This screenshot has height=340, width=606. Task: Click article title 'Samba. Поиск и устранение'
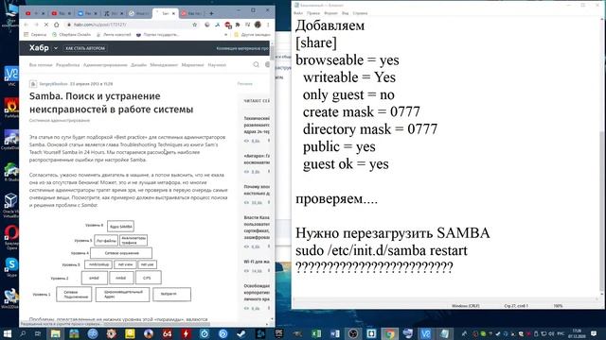pyautogui.click(x=95, y=96)
